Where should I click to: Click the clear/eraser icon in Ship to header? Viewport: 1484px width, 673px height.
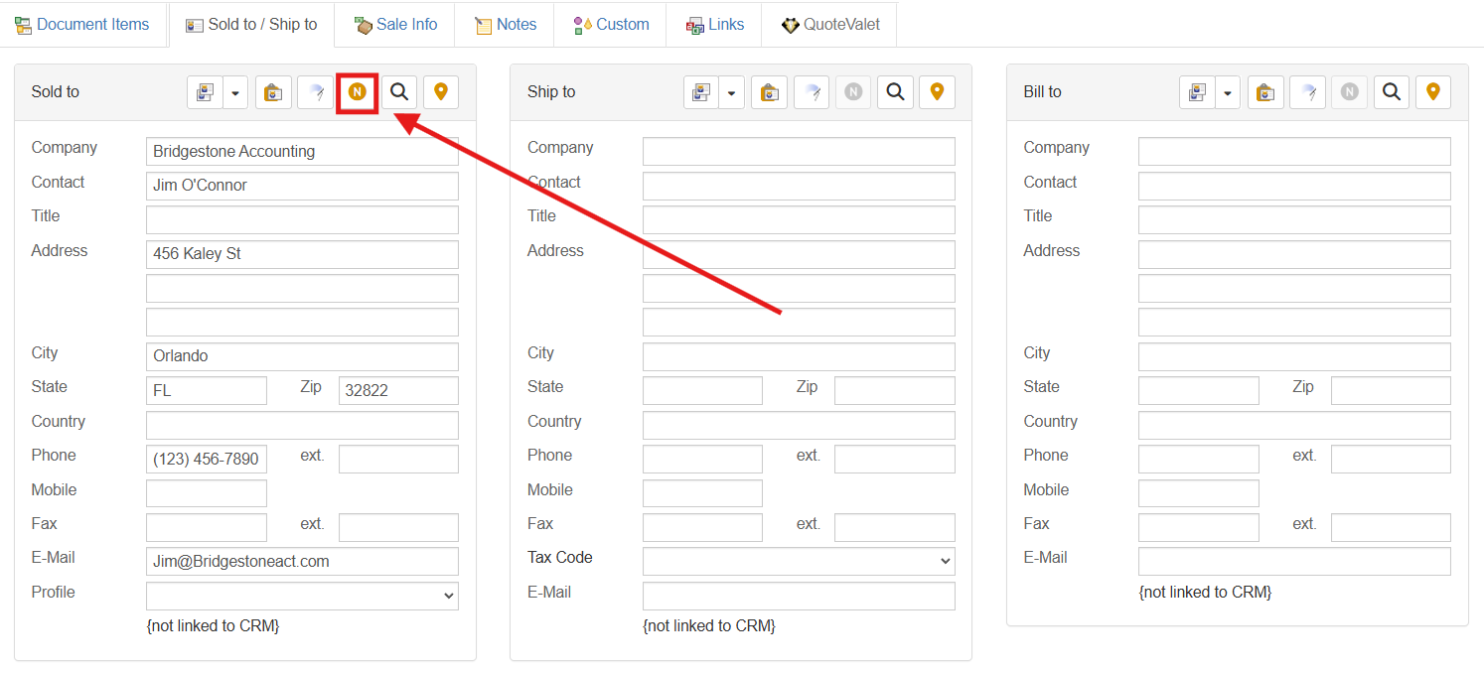(x=812, y=92)
